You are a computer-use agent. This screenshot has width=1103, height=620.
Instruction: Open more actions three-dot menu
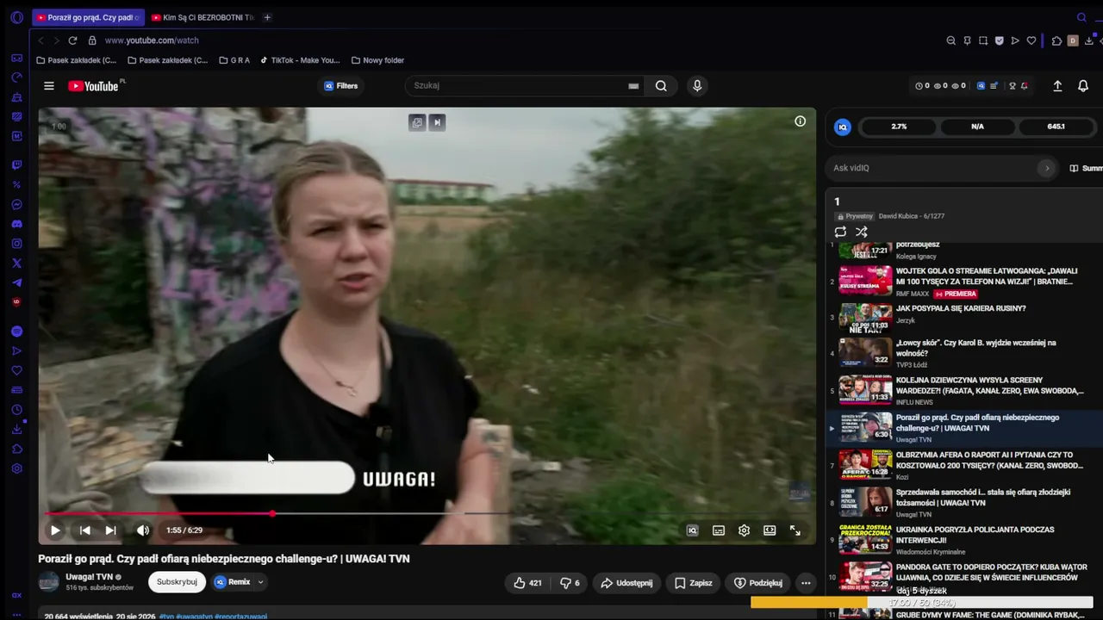806,583
